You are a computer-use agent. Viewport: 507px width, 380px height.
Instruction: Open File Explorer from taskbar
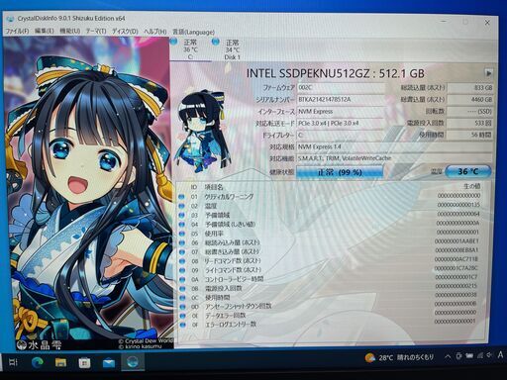pos(60,363)
